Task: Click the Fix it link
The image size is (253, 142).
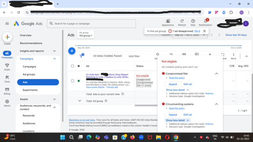Action: coord(197,31)
